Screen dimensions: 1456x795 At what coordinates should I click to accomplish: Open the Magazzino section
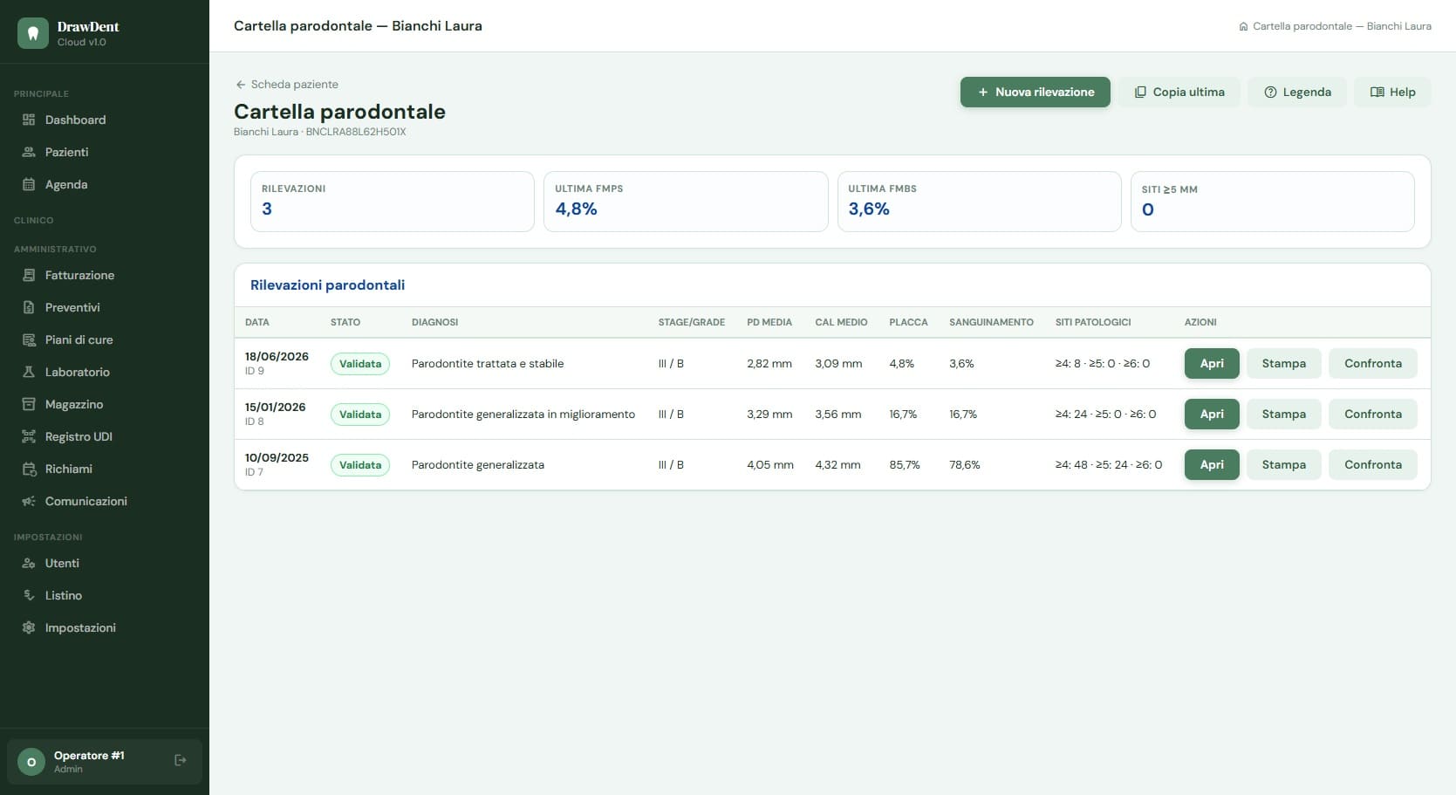click(x=105, y=404)
